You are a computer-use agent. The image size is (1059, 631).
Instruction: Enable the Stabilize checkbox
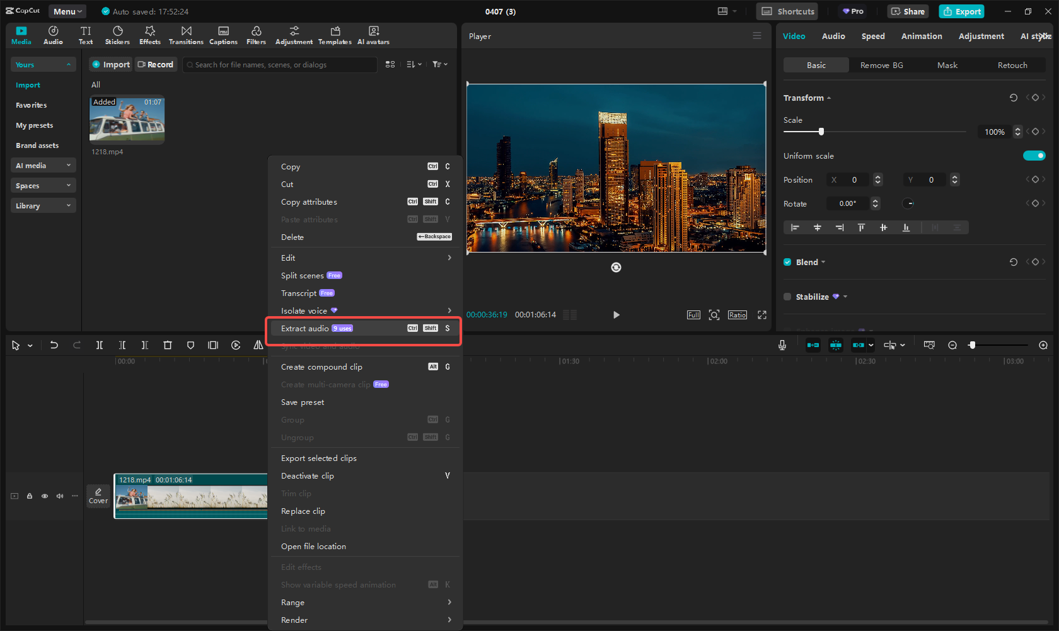[x=787, y=297]
